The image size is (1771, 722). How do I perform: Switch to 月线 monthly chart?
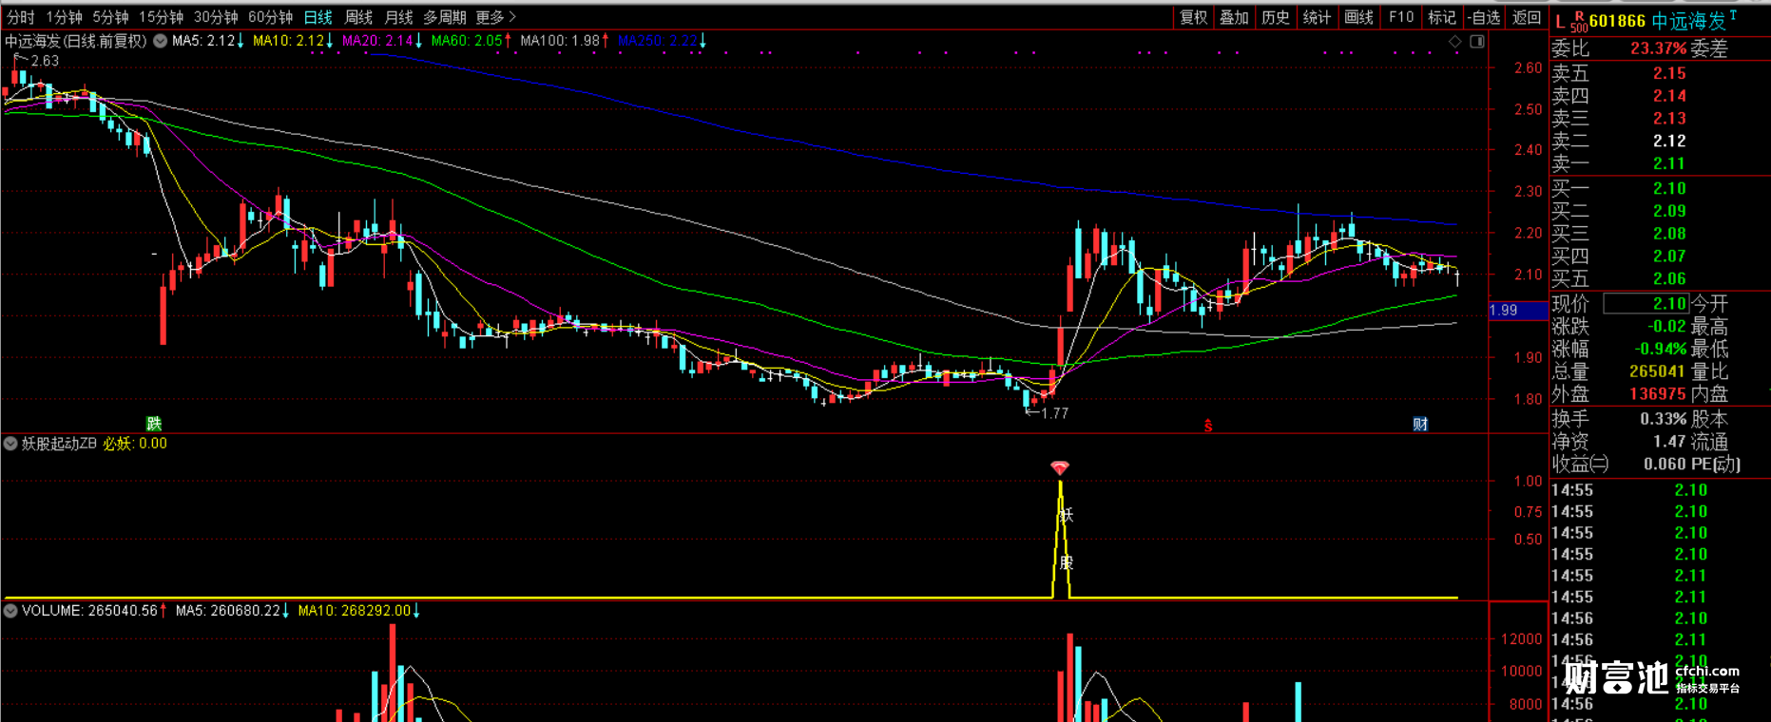click(398, 17)
